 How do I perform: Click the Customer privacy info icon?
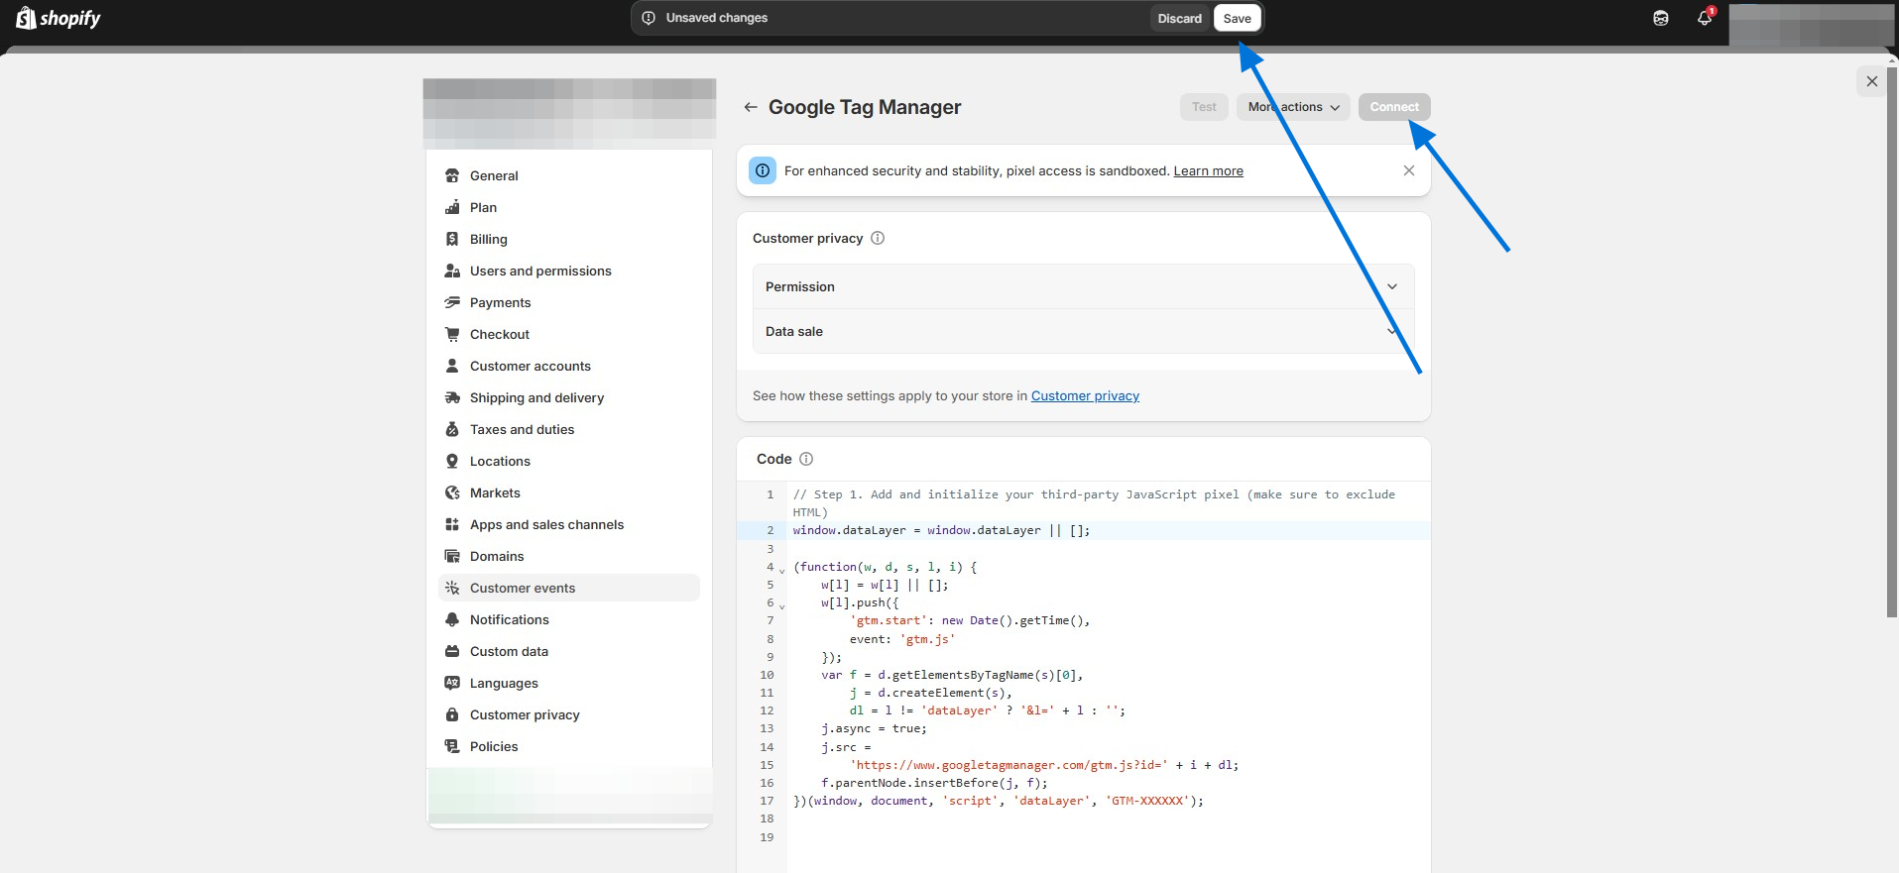coord(878,238)
